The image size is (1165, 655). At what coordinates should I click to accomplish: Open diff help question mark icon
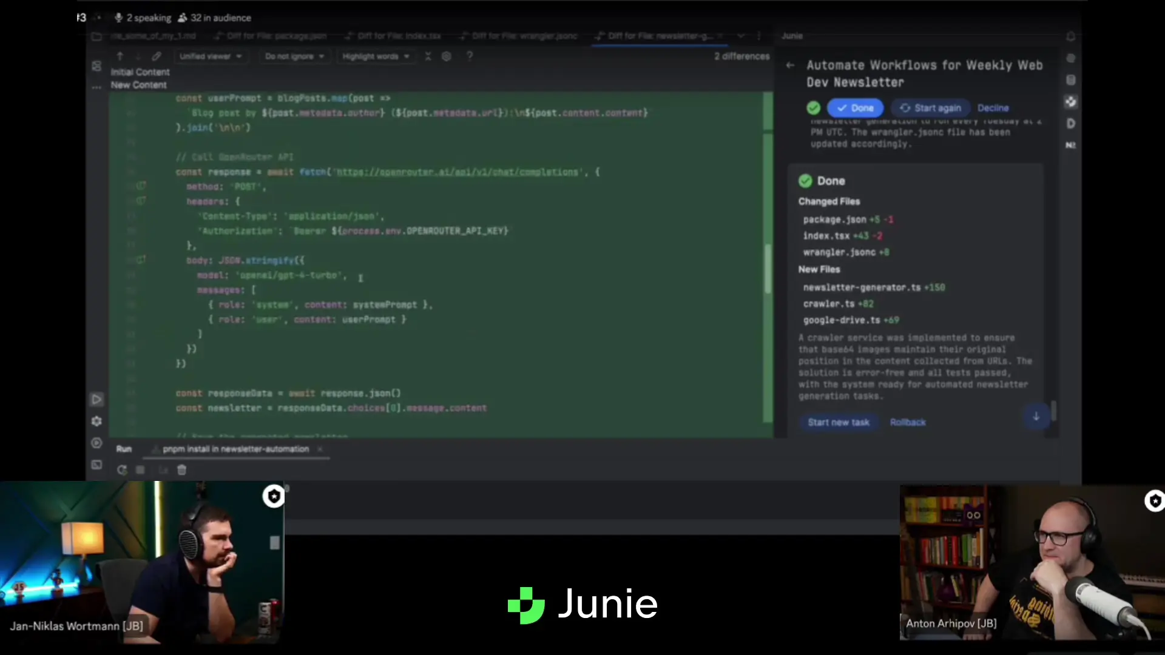(x=470, y=56)
